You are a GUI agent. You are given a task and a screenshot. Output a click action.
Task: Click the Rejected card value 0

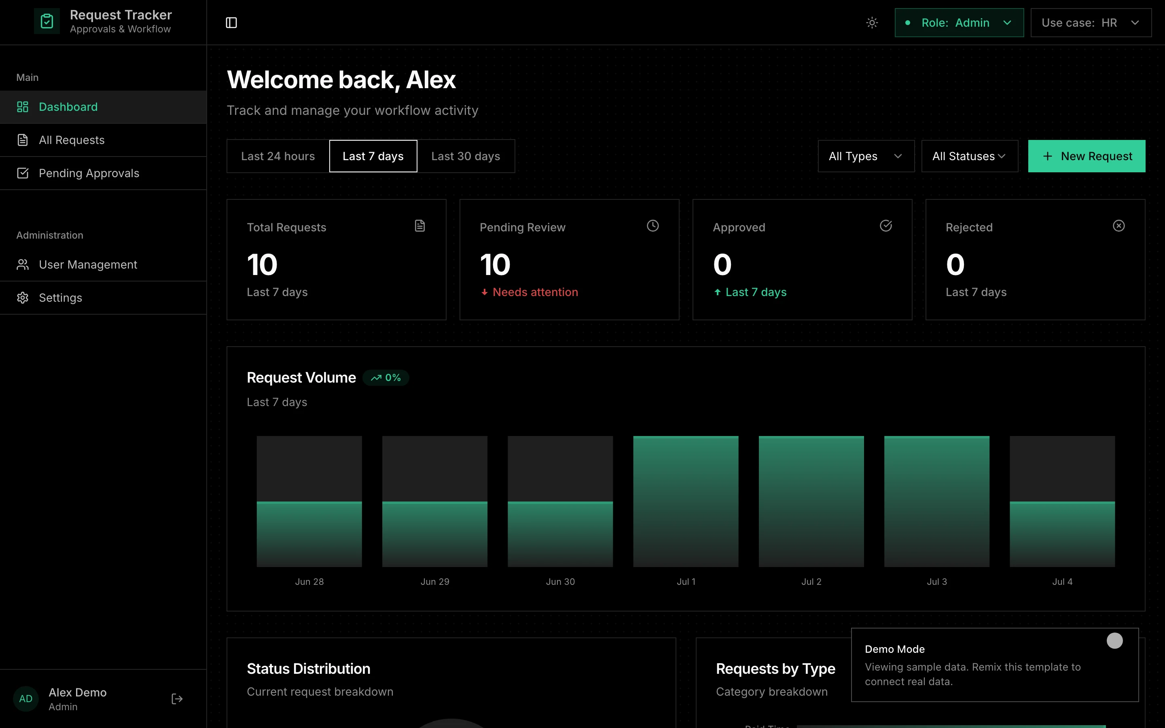click(x=955, y=265)
